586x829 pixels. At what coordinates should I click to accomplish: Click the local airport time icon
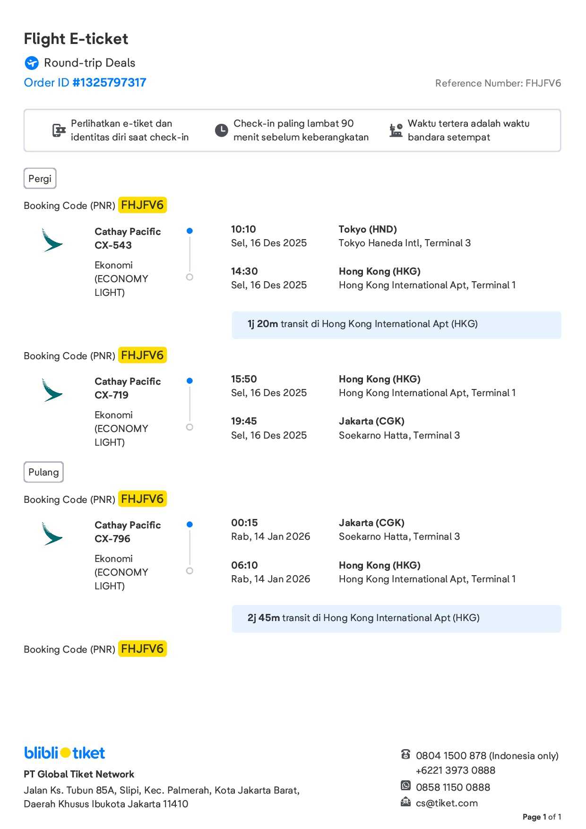tap(396, 130)
